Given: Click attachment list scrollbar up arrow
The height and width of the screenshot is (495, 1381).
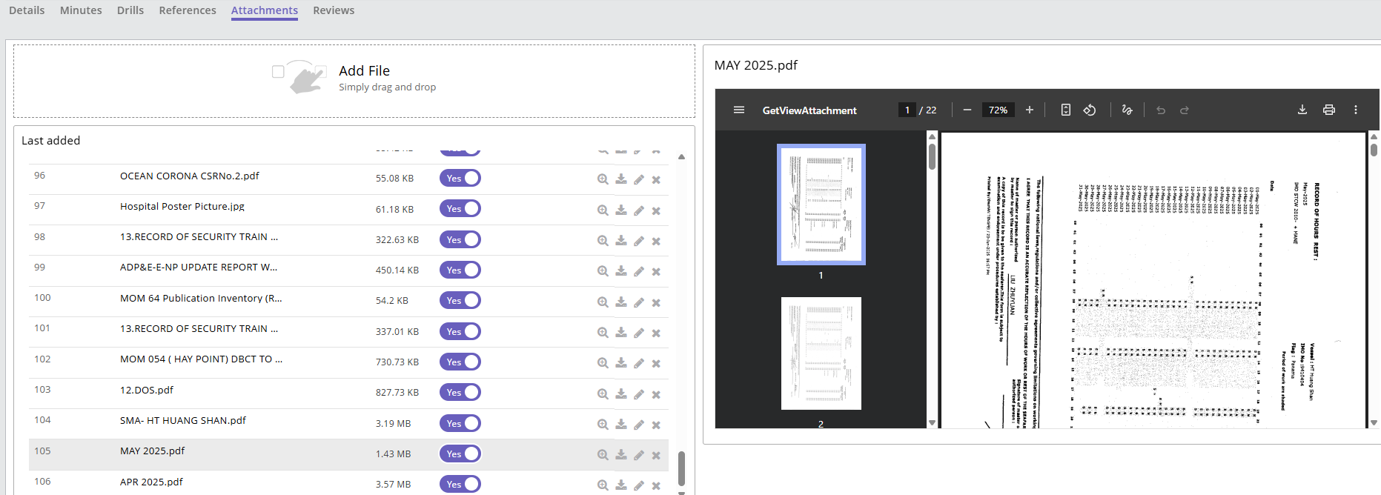Looking at the screenshot, I should pos(681,156).
